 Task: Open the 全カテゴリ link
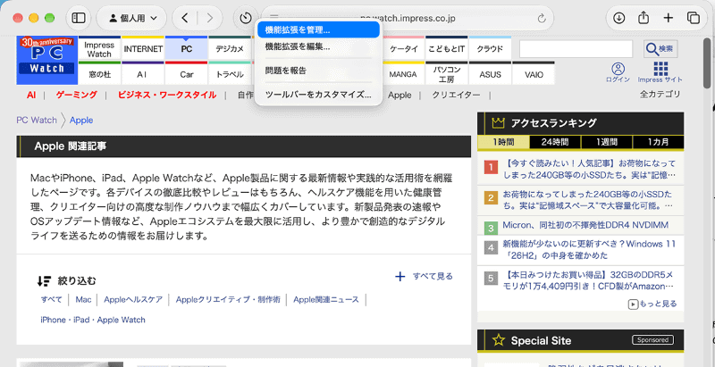pos(660,95)
